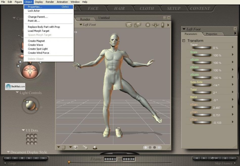Screen dimensions: 240x166
Task: Click the xTran value 2,487
Action: click(217, 108)
